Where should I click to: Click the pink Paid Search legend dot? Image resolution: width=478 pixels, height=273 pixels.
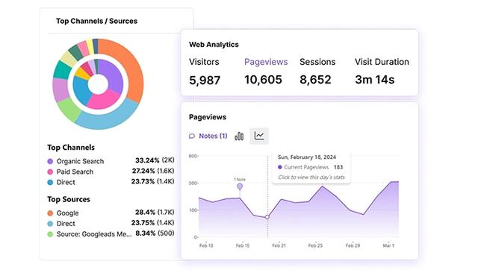(50, 172)
